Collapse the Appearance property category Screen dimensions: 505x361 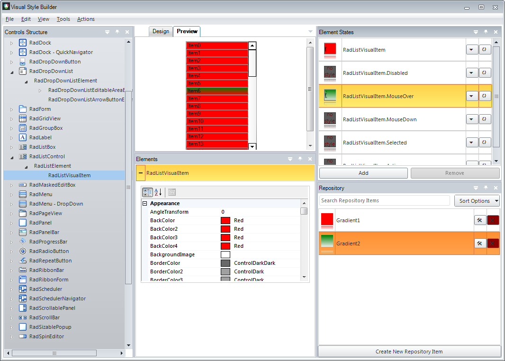coord(144,204)
